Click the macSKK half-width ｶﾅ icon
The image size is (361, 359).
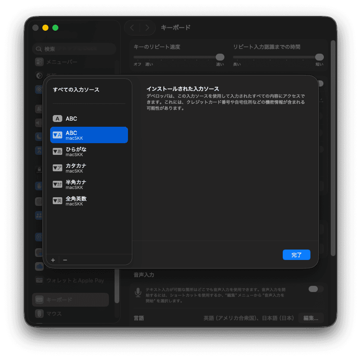58,184
